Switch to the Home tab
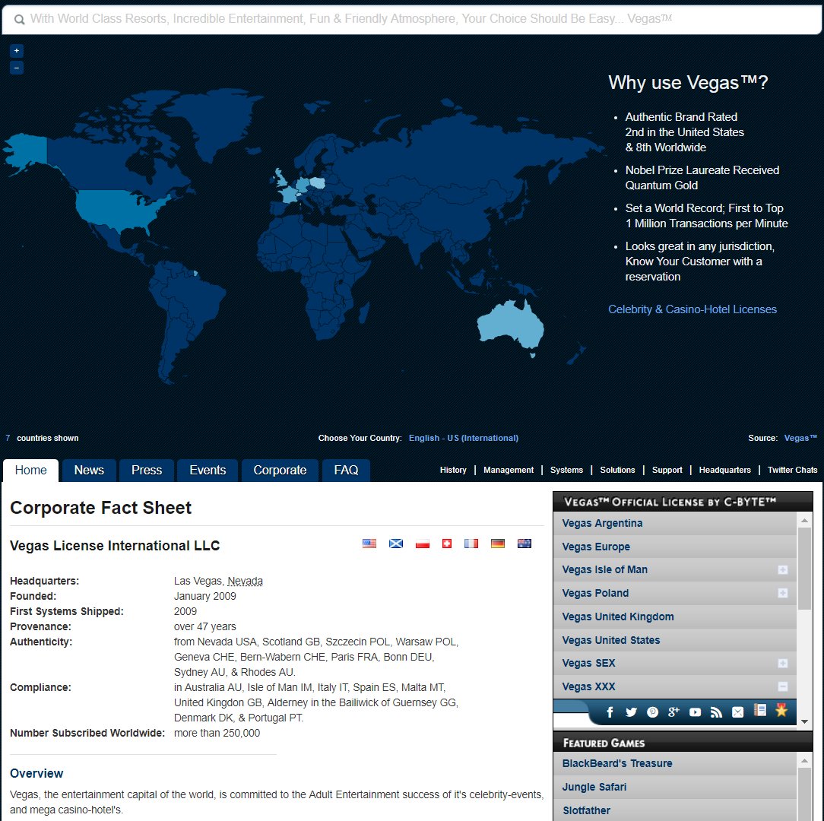The image size is (824, 821). pyautogui.click(x=30, y=470)
